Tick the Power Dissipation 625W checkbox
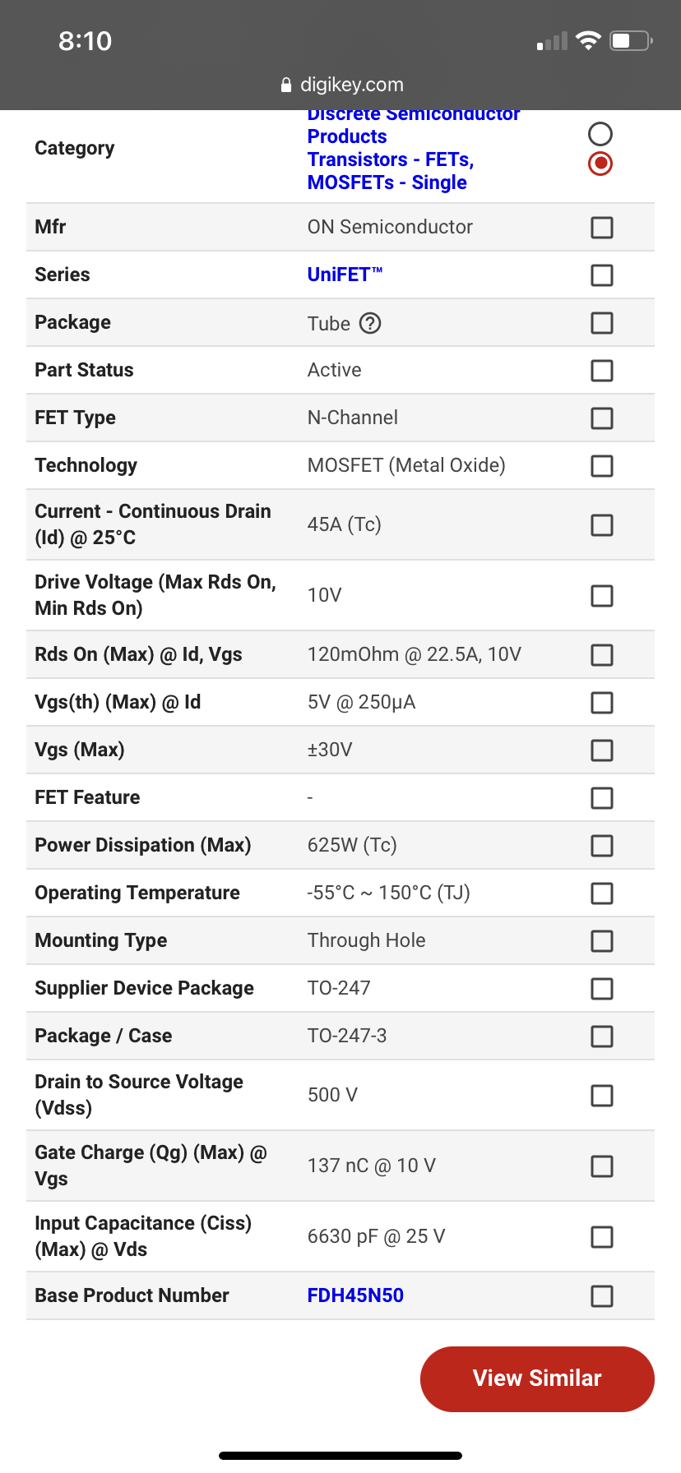This screenshot has width=681, height=1473. coord(602,846)
